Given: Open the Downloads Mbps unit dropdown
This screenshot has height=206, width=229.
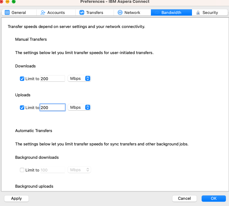Looking at the screenshot, I should [79, 79].
